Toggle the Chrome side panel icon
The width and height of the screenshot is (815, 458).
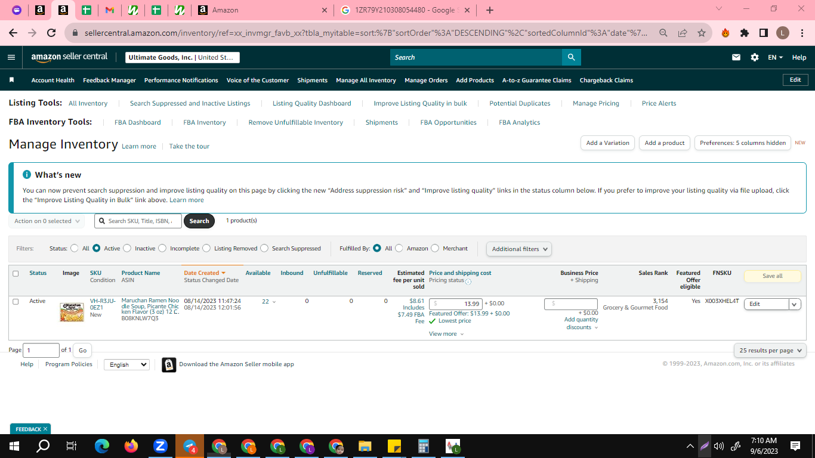763,33
